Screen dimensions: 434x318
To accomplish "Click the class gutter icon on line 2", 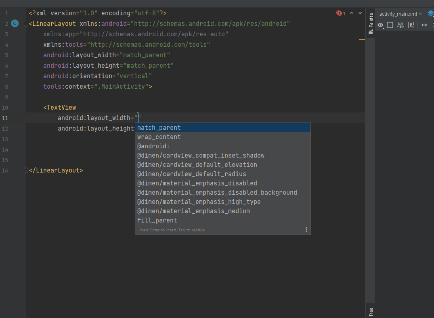I will 15,23.
